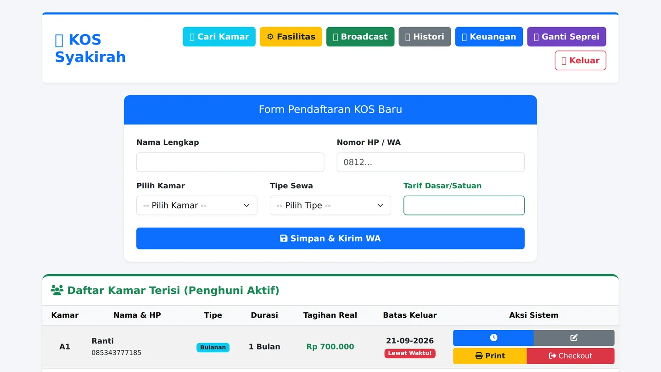The image size is (661, 372).
Task: Click the tenant name Ranti
Action: pos(103,341)
